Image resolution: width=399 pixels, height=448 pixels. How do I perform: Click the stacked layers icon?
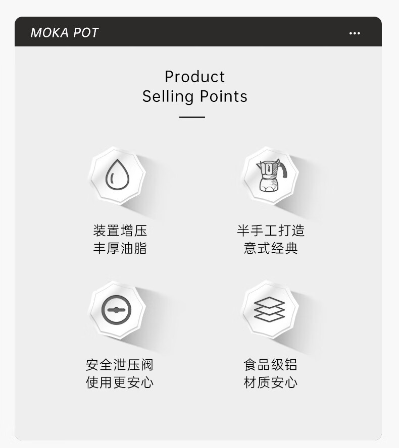tap(269, 309)
